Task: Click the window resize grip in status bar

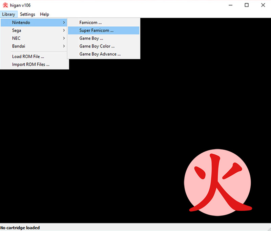Action: (269, 229)
